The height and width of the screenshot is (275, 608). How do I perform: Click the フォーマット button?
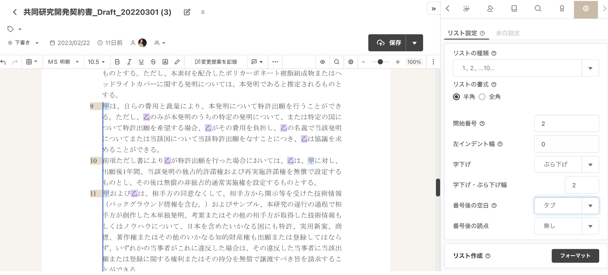coord(575,256)
